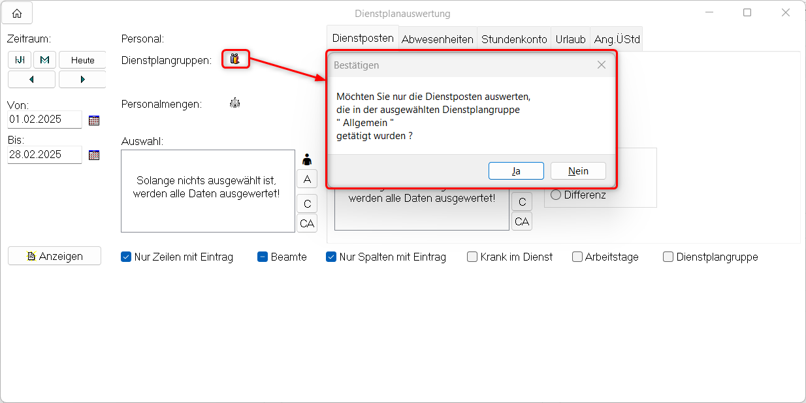Viewport: 806px width, 403px height.
Task: Click the Personalmengen group icon
Action: [x=235, y=103]
